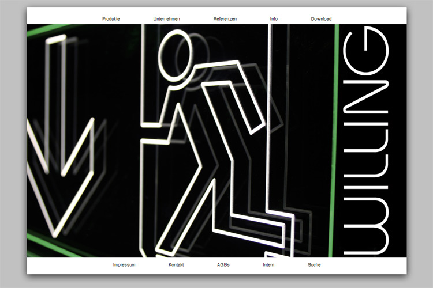This screenshot has height=288, width=433.
Task: Open the Referenzen section
Action: [x=225, y=19]
